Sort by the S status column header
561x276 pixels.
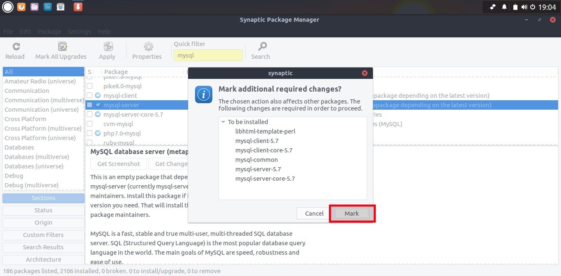click(90, 72)
